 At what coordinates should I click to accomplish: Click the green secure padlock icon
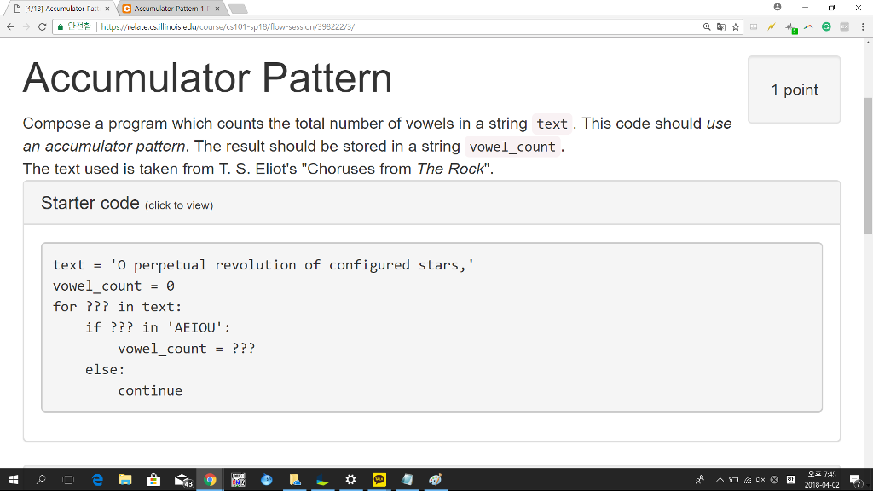coord(61,27)
